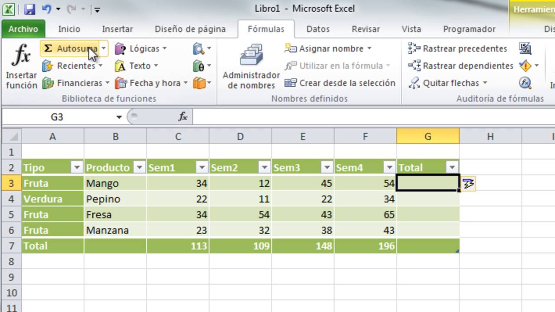Viewport: 555px width, 312px height.
Task: Click Rastrear dependientes
Action: 460,66
